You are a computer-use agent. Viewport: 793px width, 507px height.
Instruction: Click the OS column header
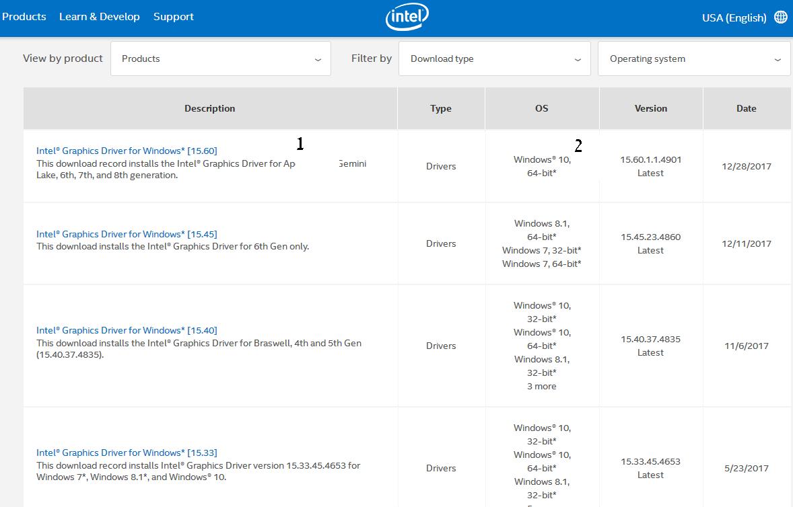click(542, 108)
